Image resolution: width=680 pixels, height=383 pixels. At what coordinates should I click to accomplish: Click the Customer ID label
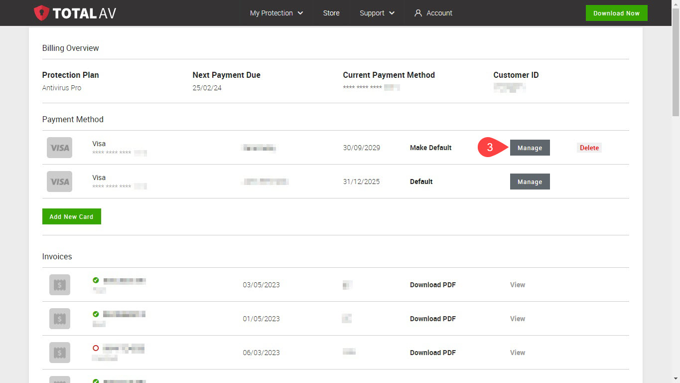point(516,75)
